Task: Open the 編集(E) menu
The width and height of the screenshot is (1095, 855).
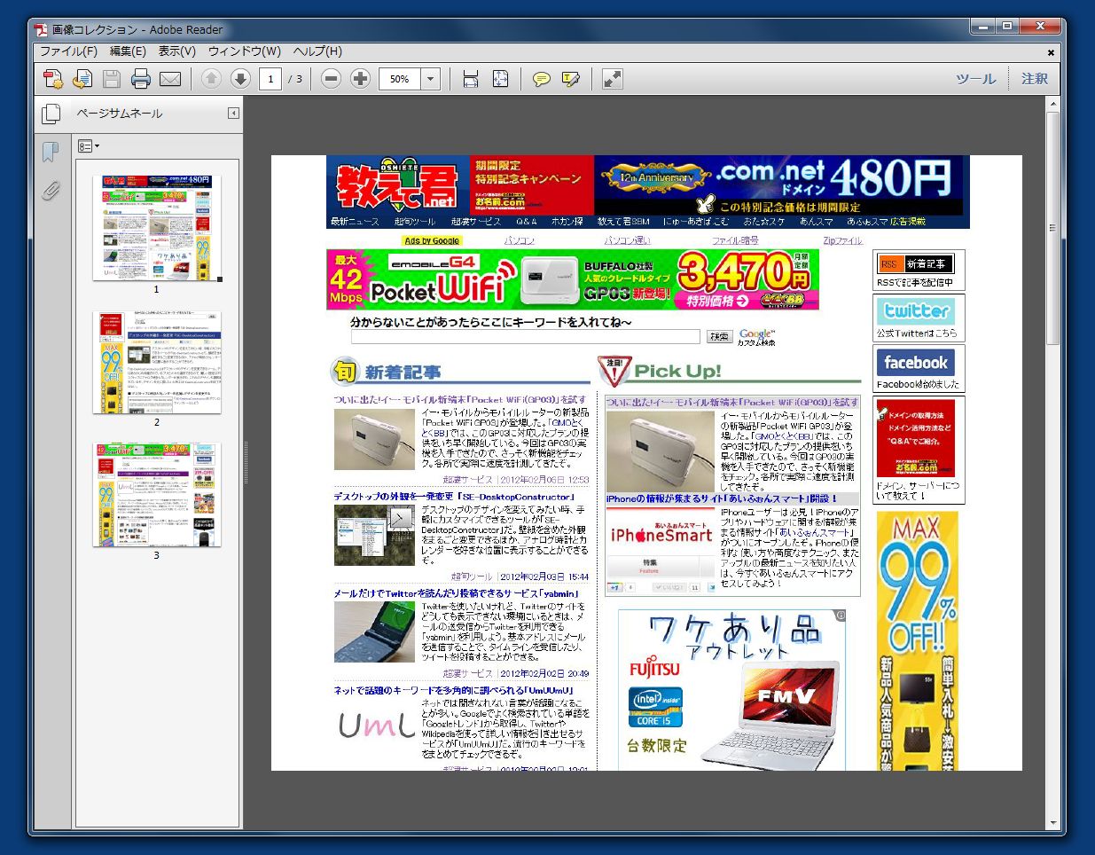Action: click(128, 51)
